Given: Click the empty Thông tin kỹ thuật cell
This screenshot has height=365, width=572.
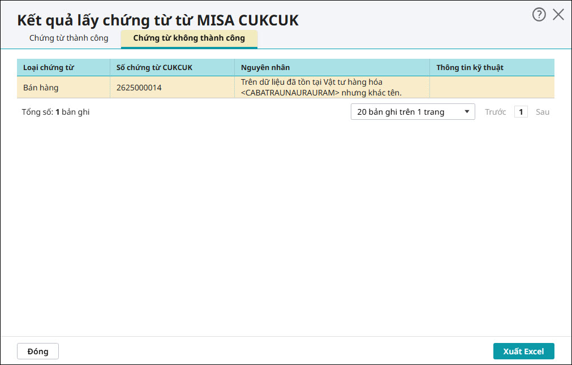Looking at the screenshot, I should 491,88.
